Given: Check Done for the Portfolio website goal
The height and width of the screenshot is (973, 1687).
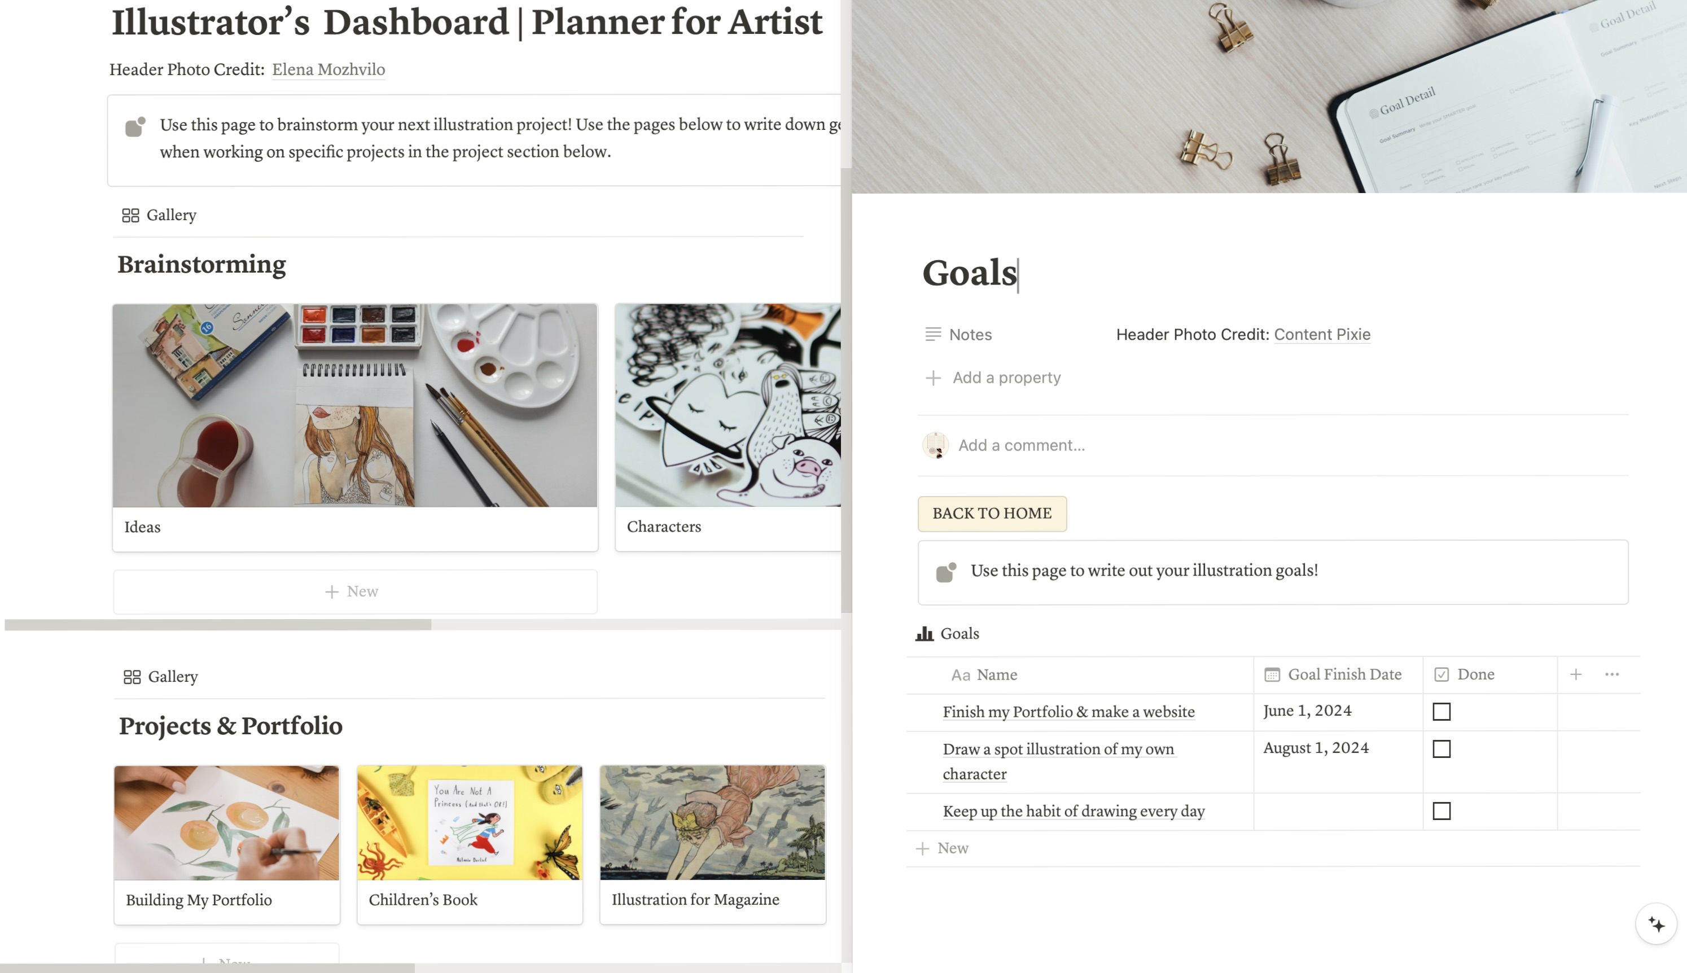Looking at the screenshot, I should click(x=1442, y=711).
